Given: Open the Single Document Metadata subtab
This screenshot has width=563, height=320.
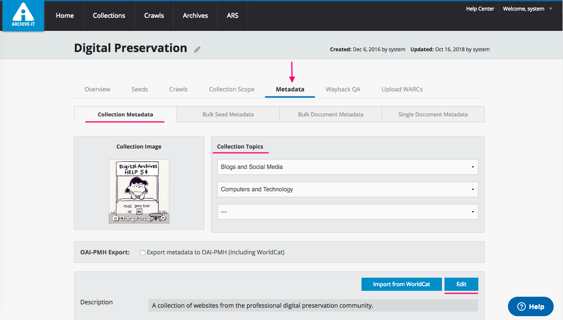Looking at the screenshot, I should [433, 114].
